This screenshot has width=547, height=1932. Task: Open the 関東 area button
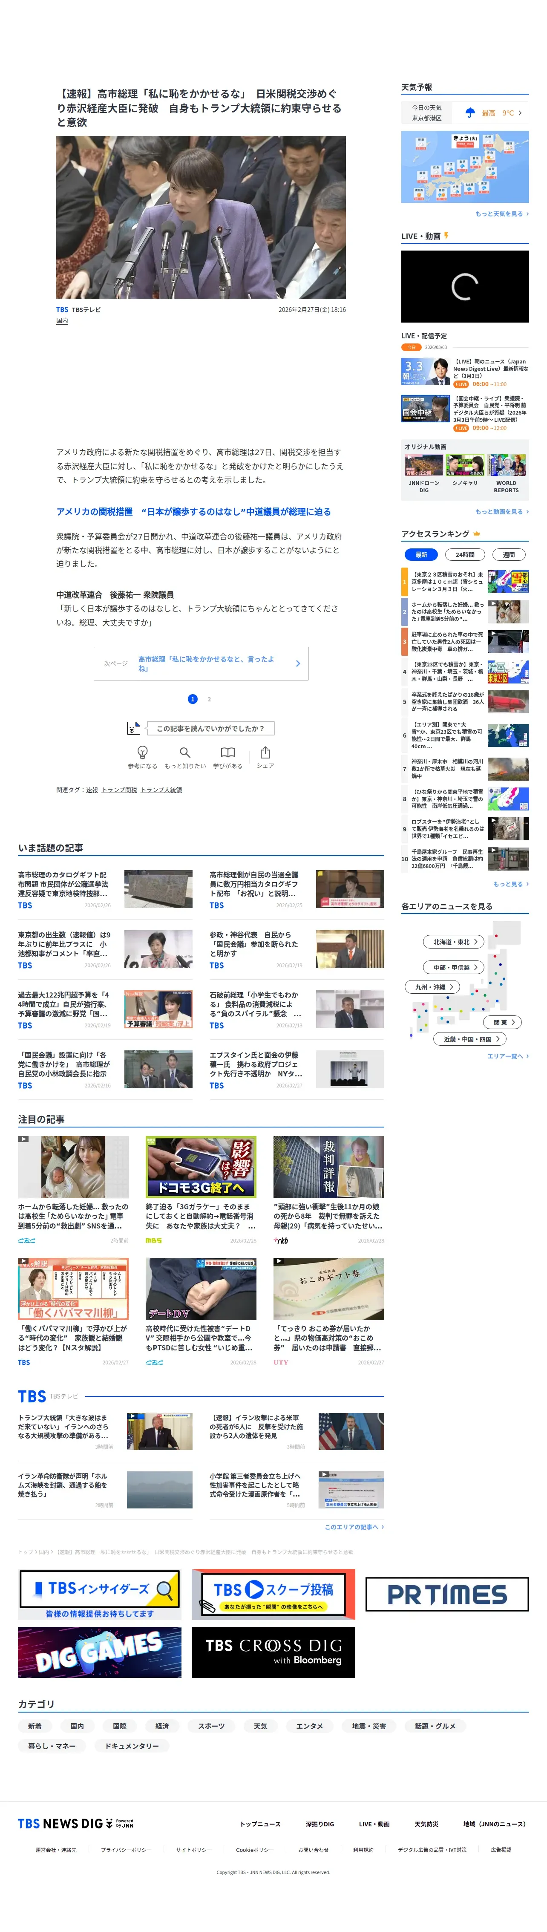(x=503, y=1022)
